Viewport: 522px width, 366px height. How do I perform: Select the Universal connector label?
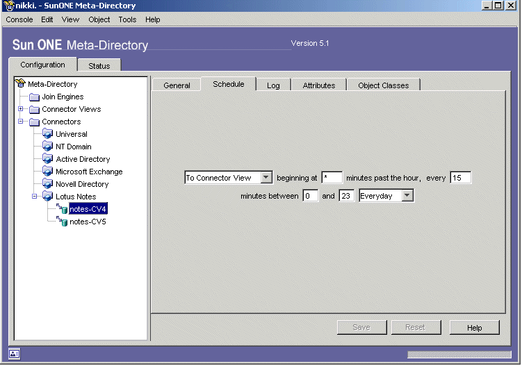(71, 134)
